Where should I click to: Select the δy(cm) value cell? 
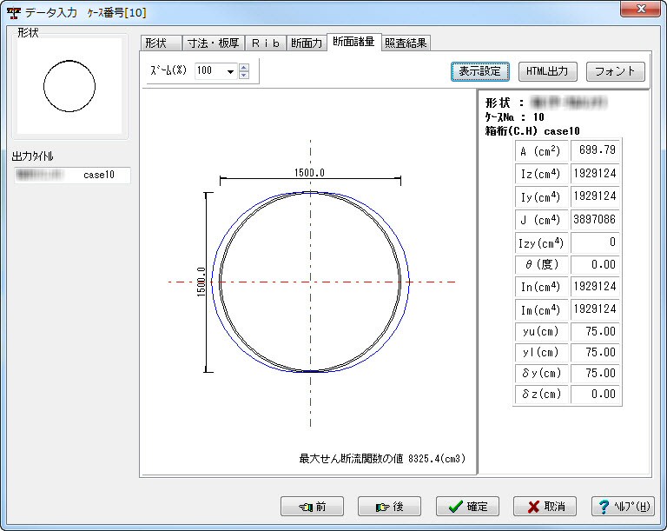(x=595, y=373)
